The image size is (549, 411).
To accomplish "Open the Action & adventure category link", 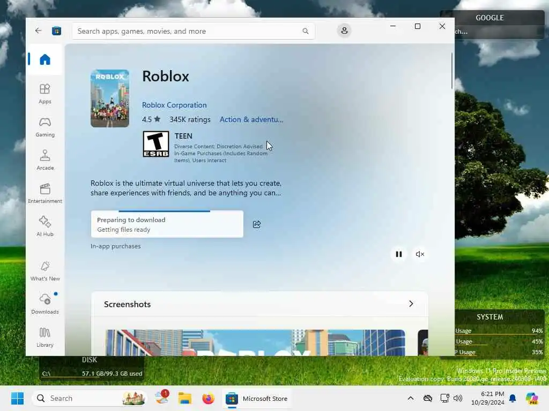I will (251, 119).
